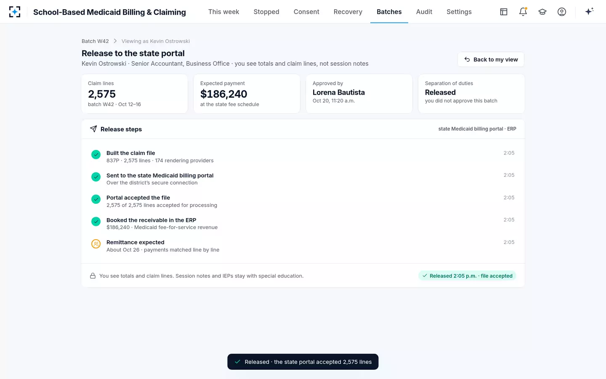Click the Expected payment $186,240 card
Image resolution: width=606 pixels, height=379 pixels.
[x=247, y=93]
